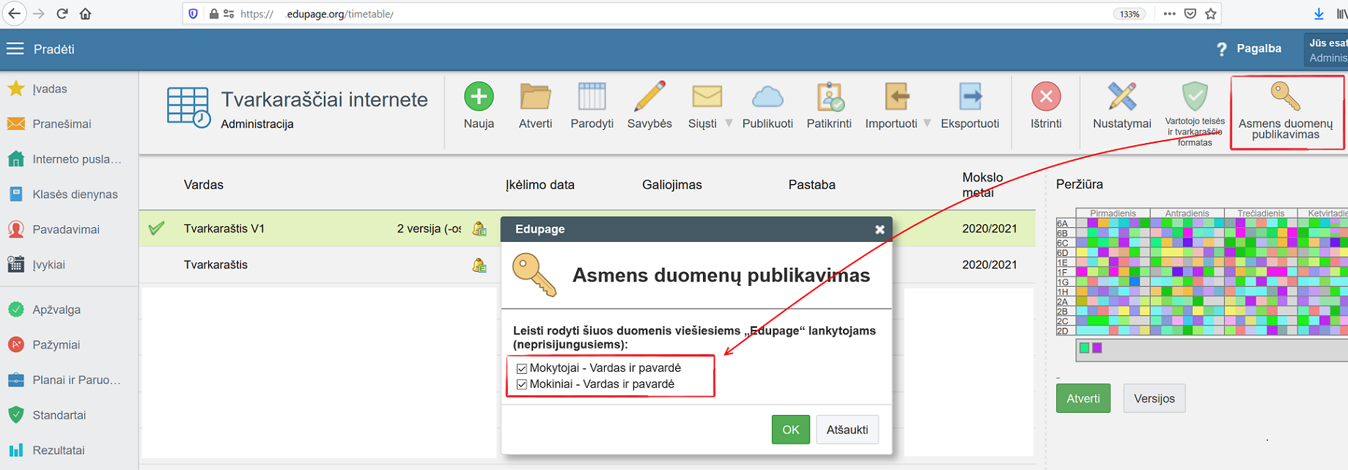Select the Tvarkaraštis row
1348x470 pixels.
[x=586, y=265]
